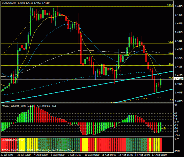Click the 12 Aug 16:00 time label
The width and height of the screenshot is (184, 157).
(x=126, y=155)
